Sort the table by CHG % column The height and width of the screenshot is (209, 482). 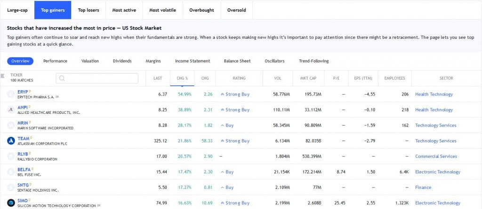(x=182, y=78)
